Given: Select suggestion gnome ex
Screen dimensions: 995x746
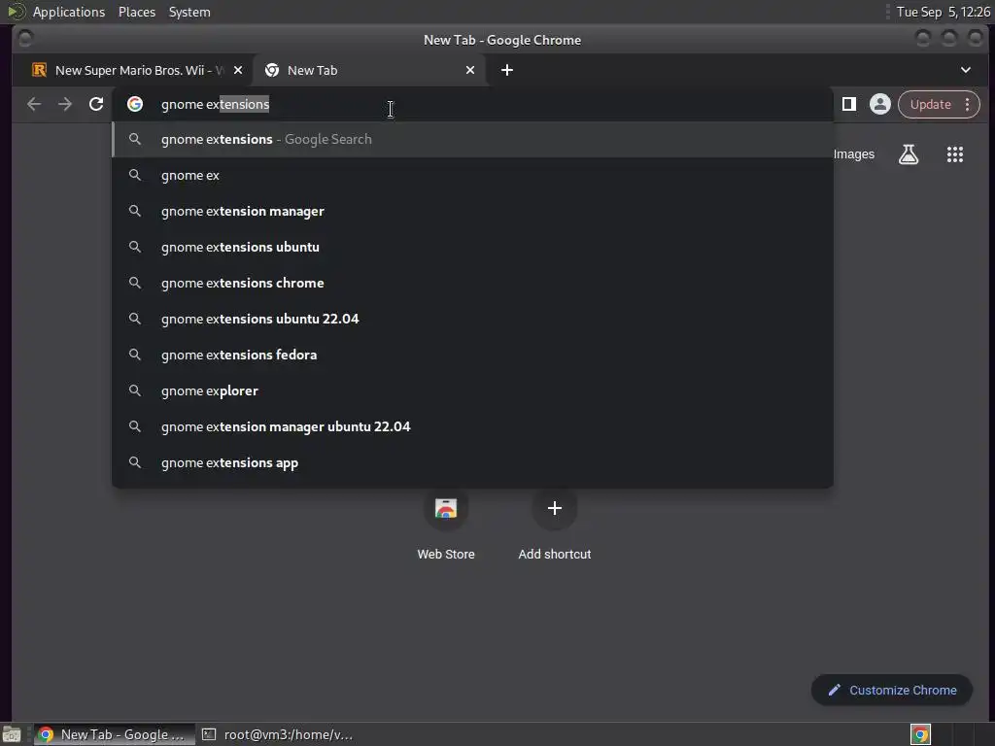Looking at the screenshot, I should tap(472, 175).
